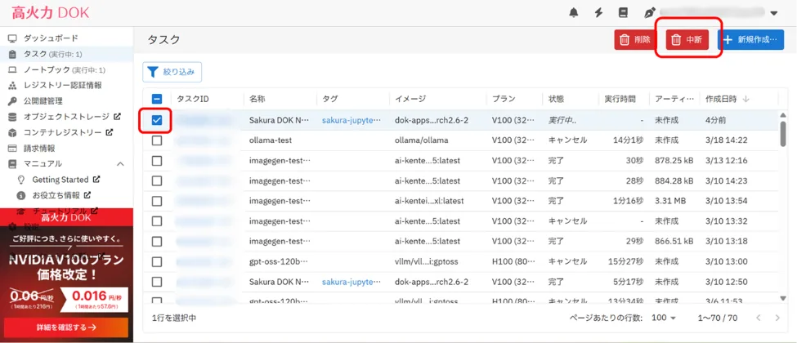The height and width of the screenshot is (343, 797).
Task: Click the 新規作成 button
Action: [750, 40]
